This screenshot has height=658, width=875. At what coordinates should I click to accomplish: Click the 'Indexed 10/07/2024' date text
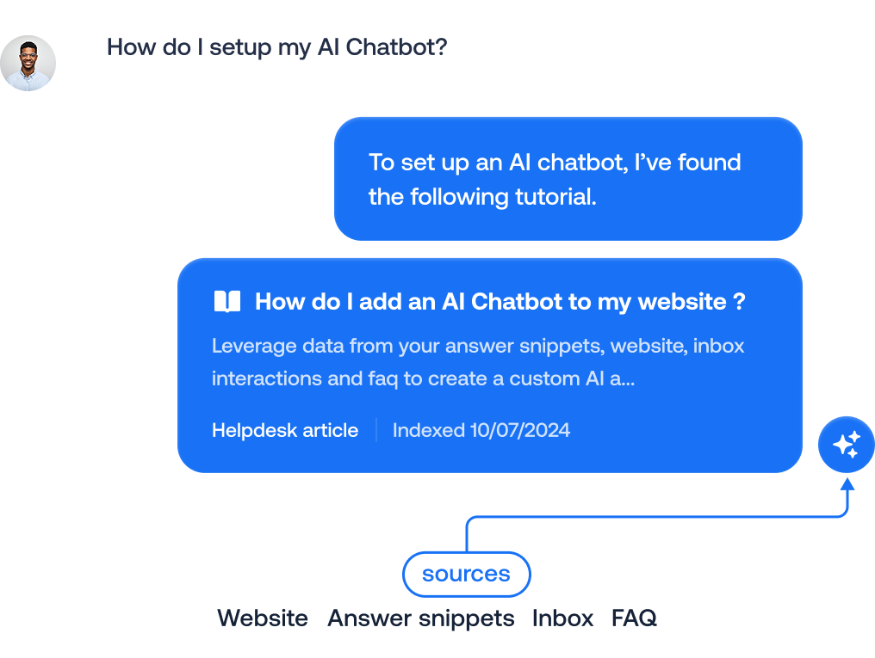pyautogui.click(x=481, y=430)
